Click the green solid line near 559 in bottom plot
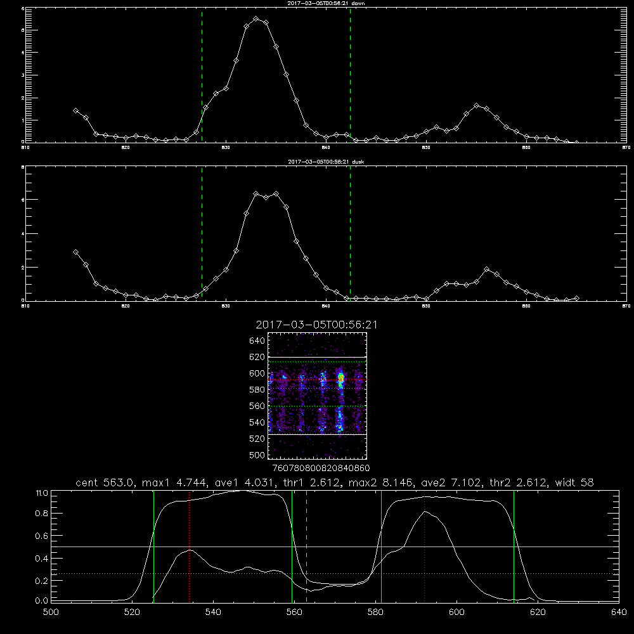Image resolution: width=634 pixels, height=634 pixels. [x=292, y=546]
